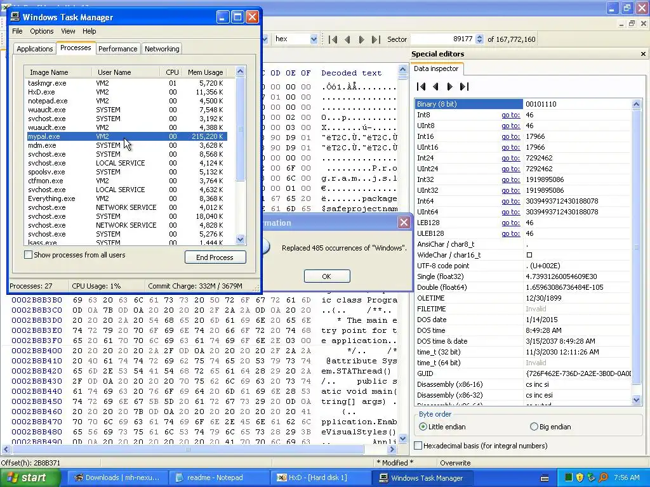Jump to last sector in HxD toolbar

click(376, 39)
